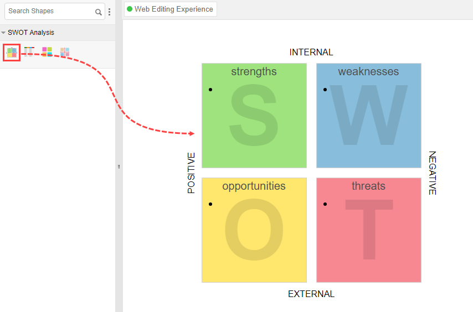Pick the four-column SWOT shape
The height and width of the screenshot is (312, 473).
tap(29, 52)
